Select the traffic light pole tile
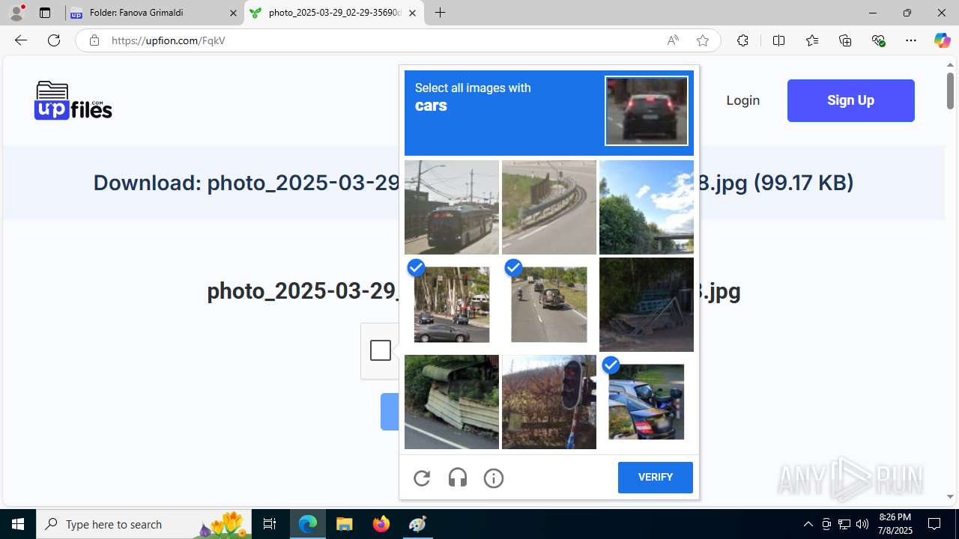The image size is (959, 539). pos(549,402)
